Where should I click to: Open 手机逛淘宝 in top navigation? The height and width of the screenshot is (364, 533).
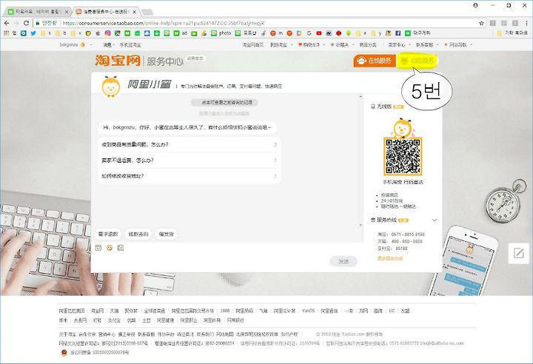[130, 45]
